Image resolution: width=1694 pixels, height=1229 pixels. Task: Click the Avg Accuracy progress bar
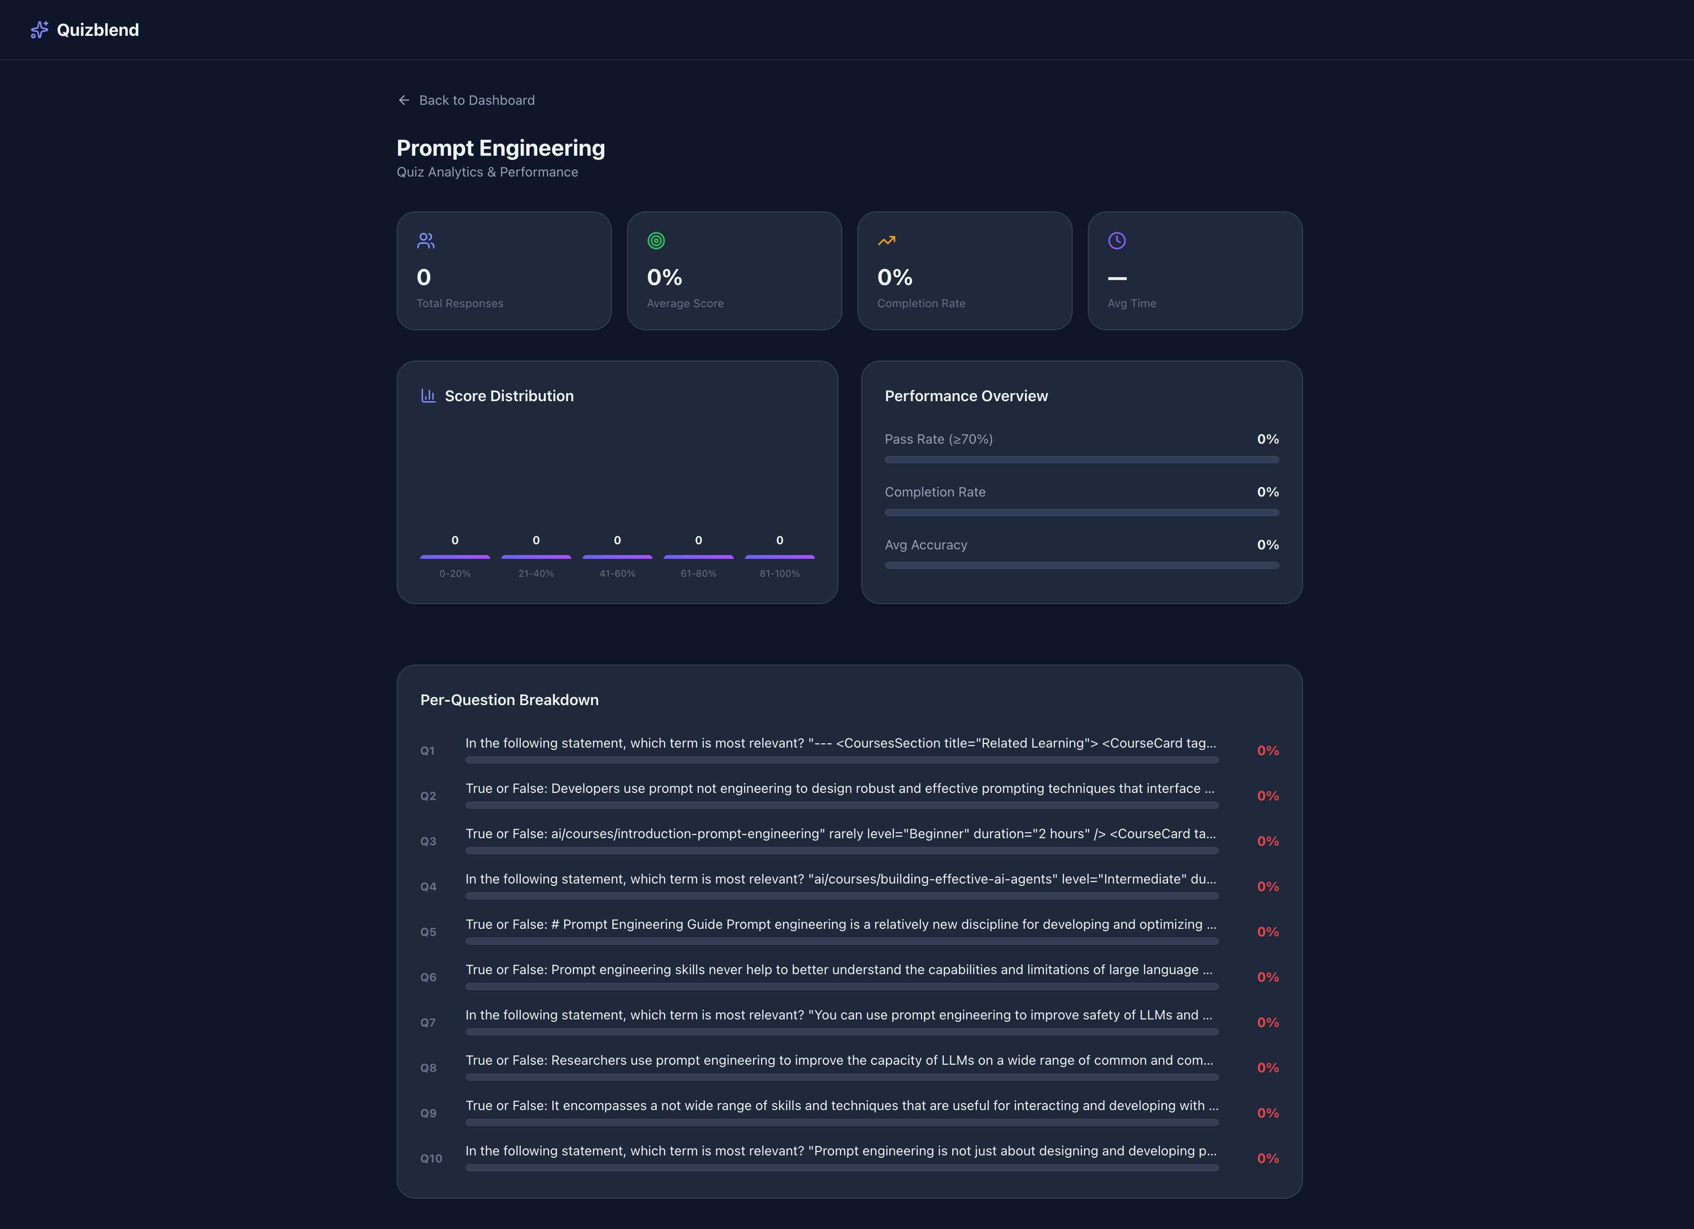(1082, 566)
